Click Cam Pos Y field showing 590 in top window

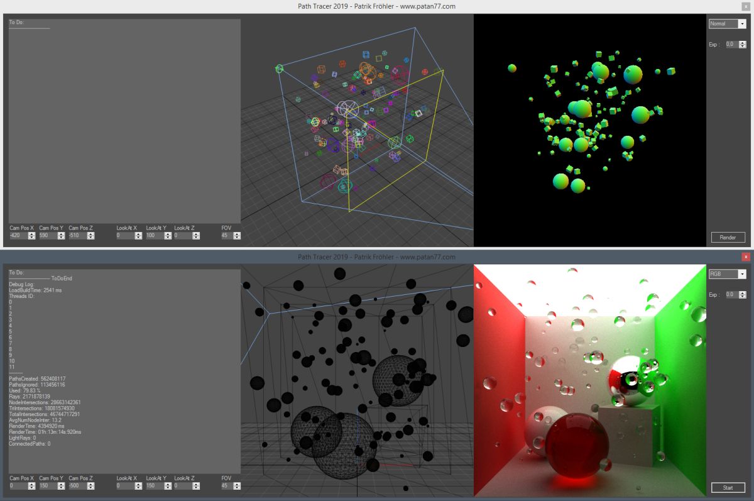point(48,236)
